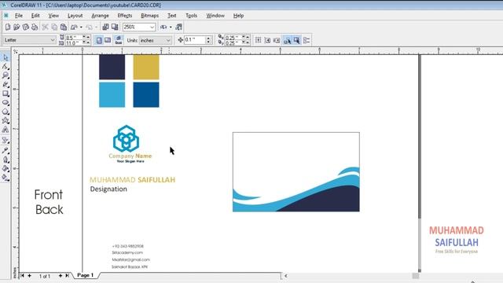Switch to the Page 1 tab
This screenshot has width=503, height=283.
pos(86,275)
